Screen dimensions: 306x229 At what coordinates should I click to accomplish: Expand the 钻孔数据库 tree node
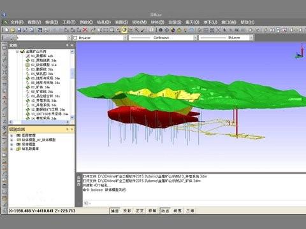tap(11, 149)
